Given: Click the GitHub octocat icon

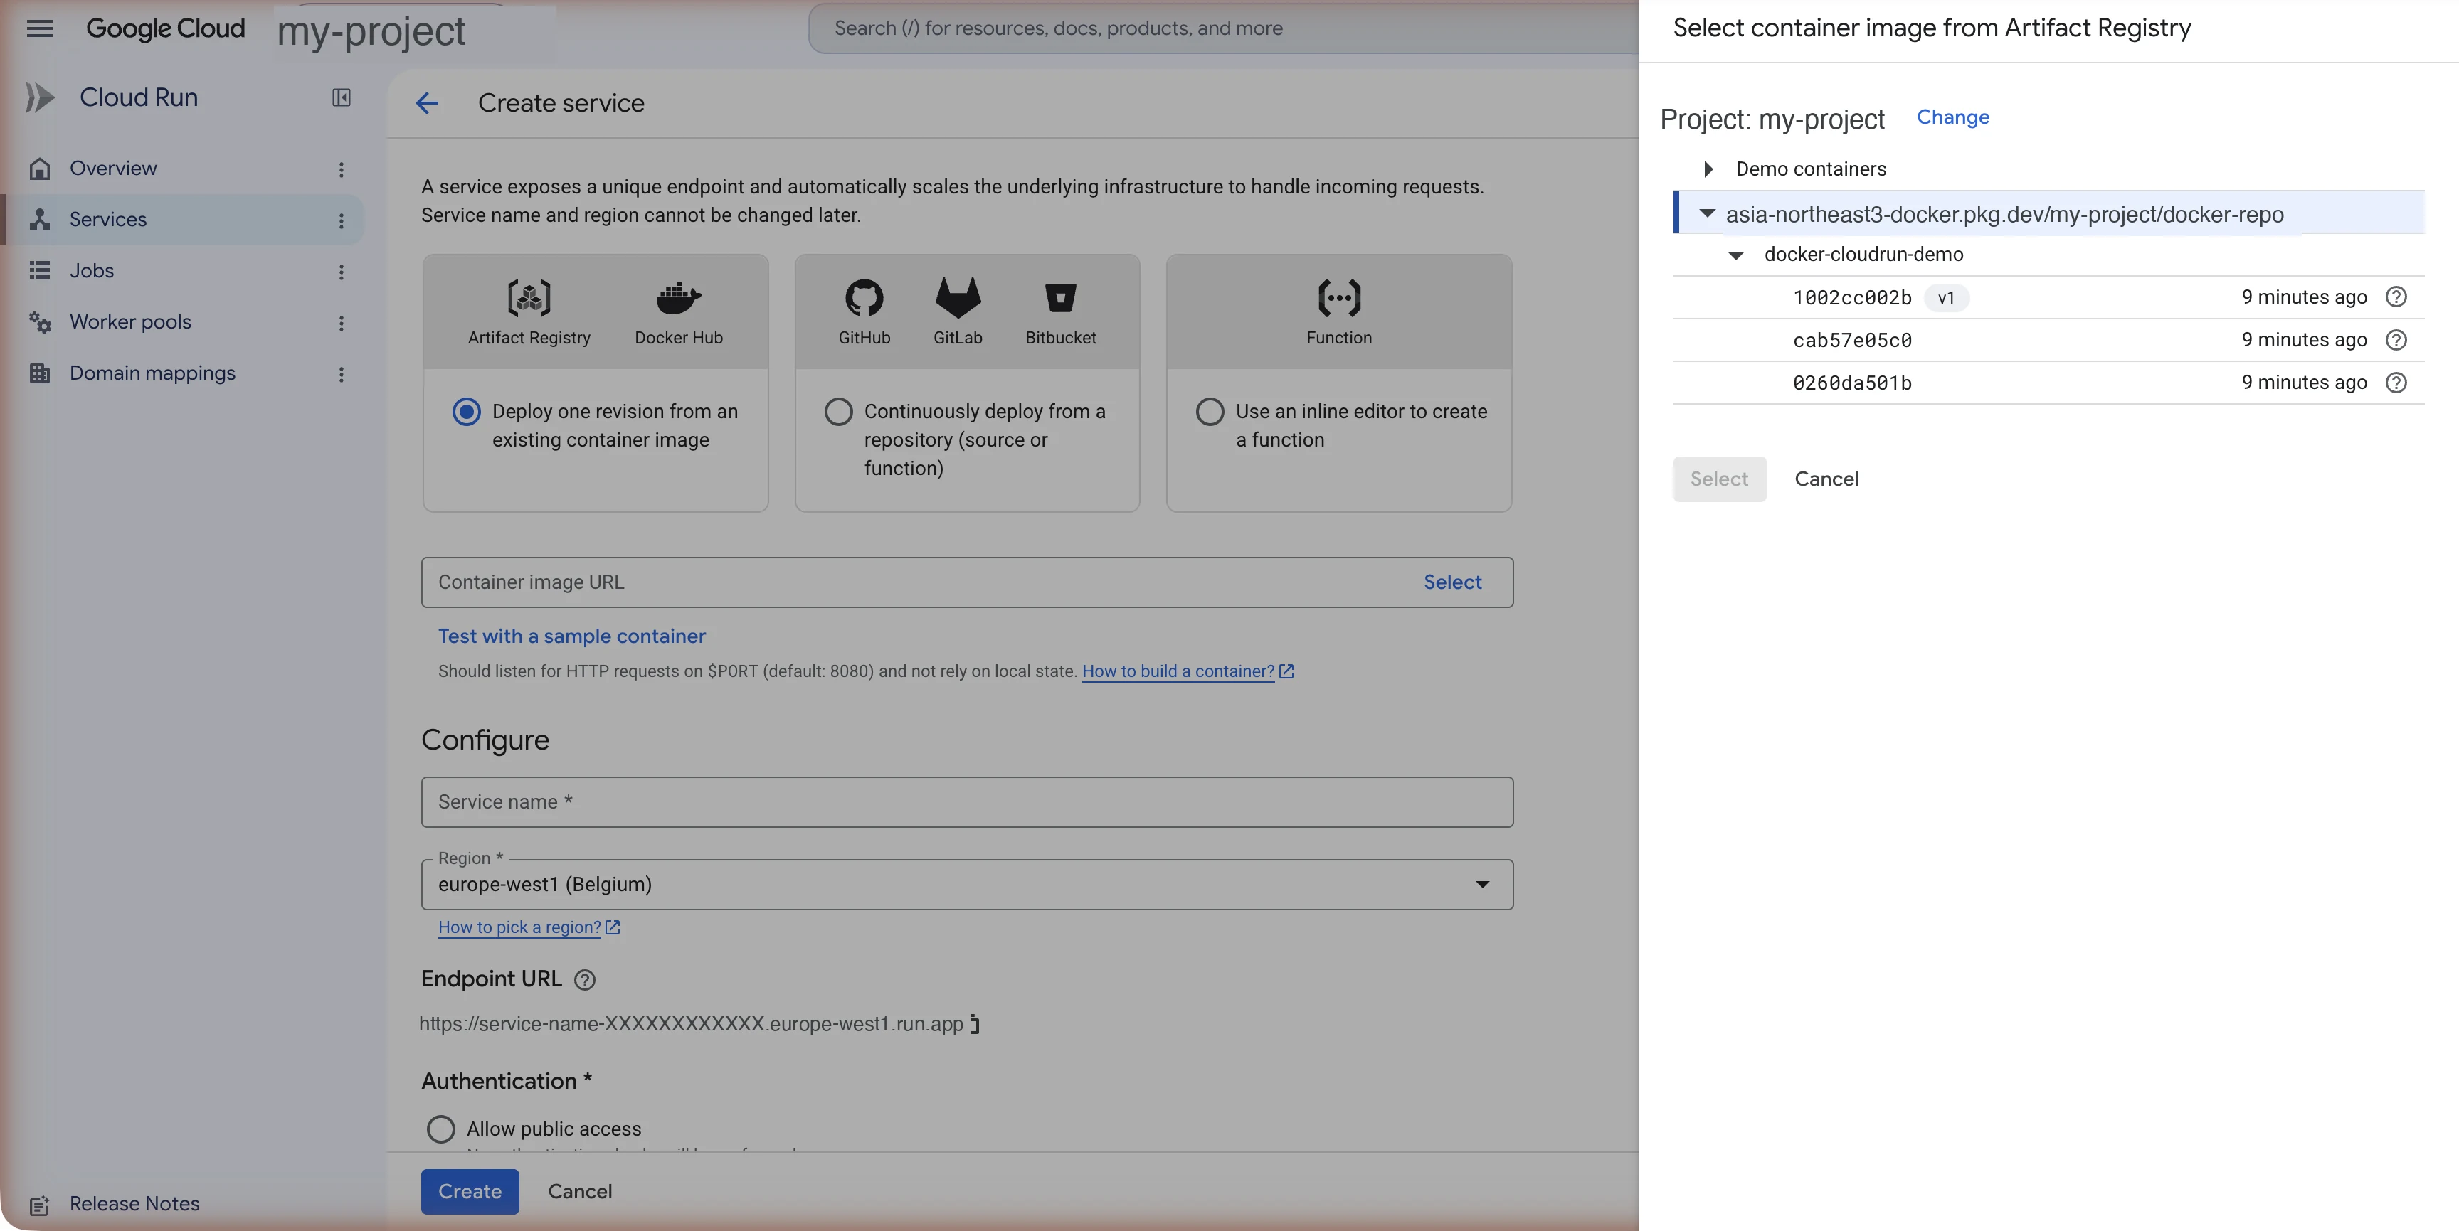Looking at the screenshot, I should tap(864, 298).
